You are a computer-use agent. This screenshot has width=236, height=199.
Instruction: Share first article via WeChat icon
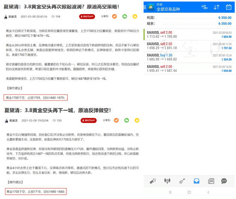[x=124, y=16]
